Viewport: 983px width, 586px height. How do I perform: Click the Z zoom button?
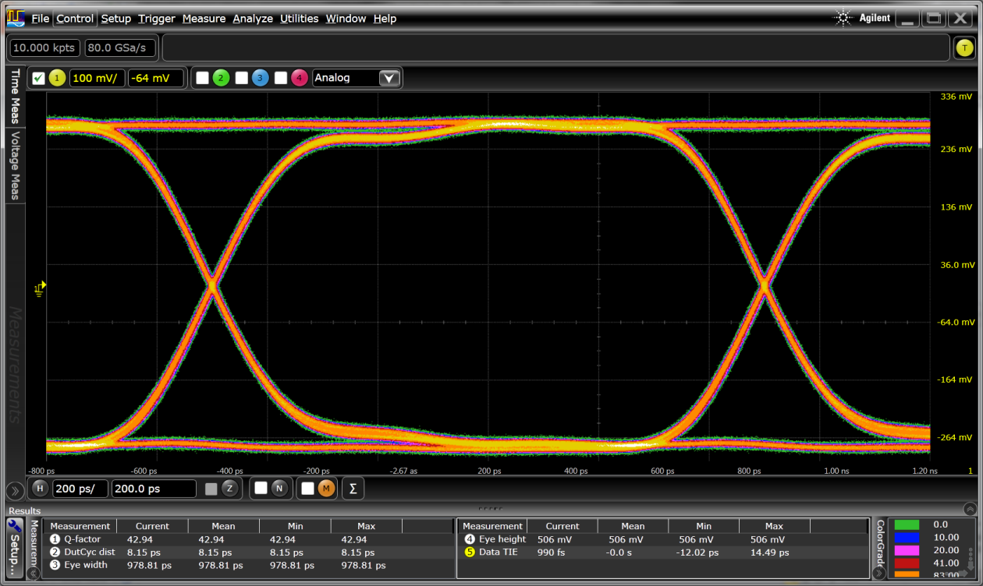tap(229, 489)
